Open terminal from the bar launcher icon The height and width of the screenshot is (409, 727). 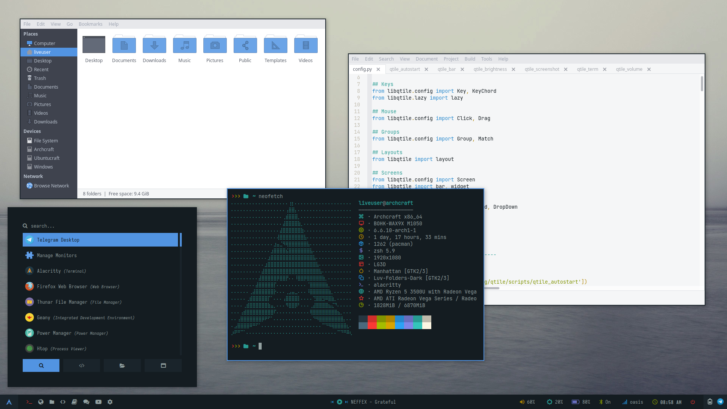tap(29, 402)
